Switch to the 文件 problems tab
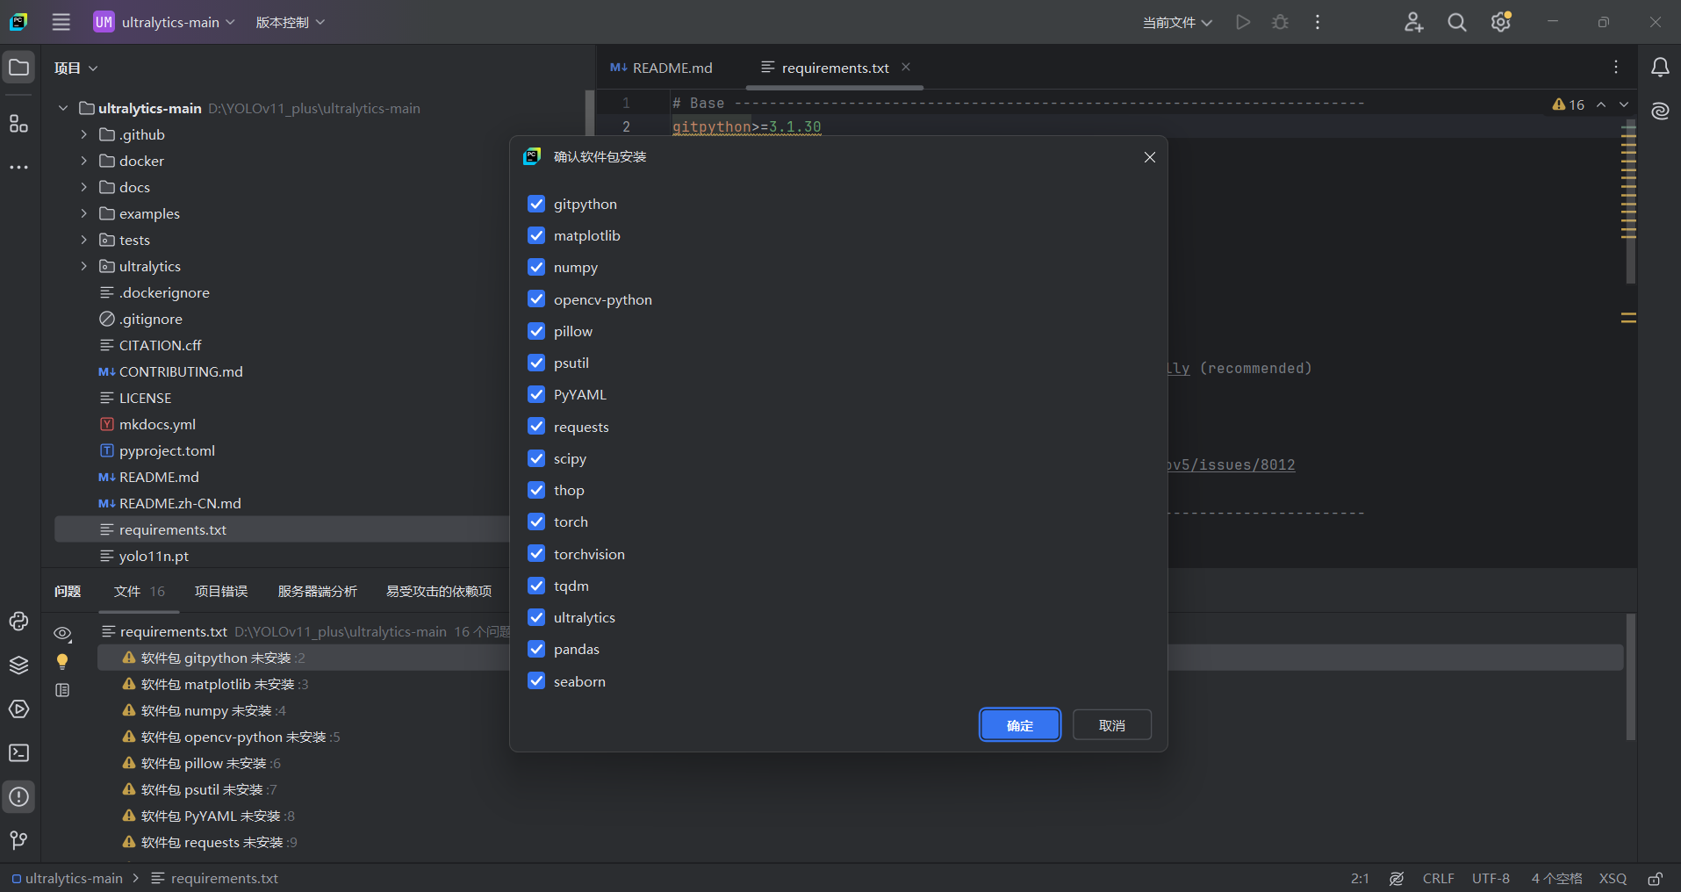The height and width of the screenshot is (892, 1681). click(139, 592)
